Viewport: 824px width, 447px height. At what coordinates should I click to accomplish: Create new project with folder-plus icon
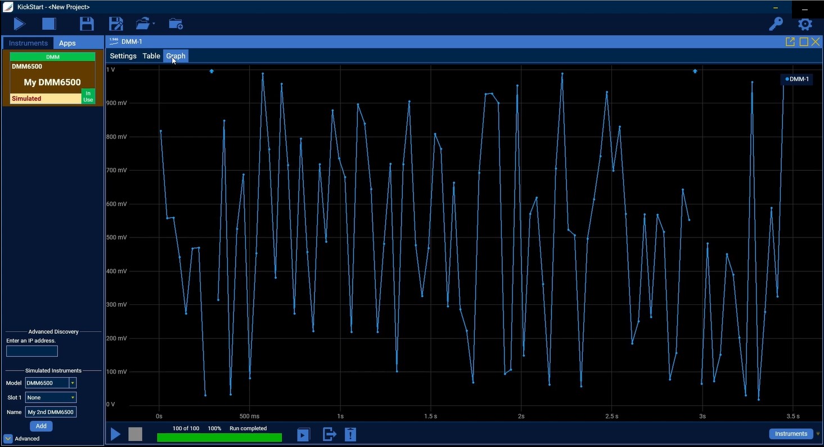(x=175, y=24)
